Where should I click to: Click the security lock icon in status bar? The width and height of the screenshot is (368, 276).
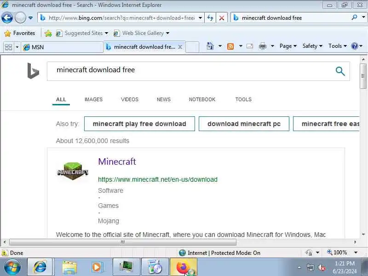tap(309, 253)
